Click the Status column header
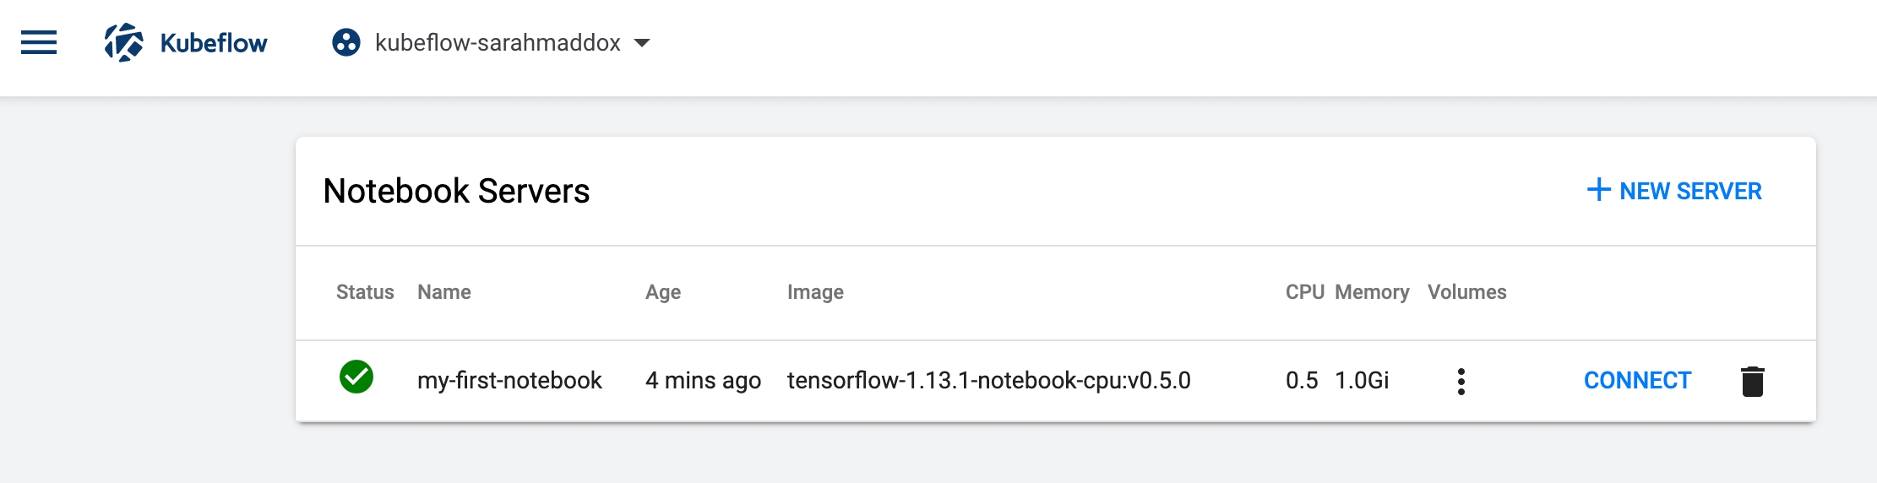 click(x=365, y=292)
